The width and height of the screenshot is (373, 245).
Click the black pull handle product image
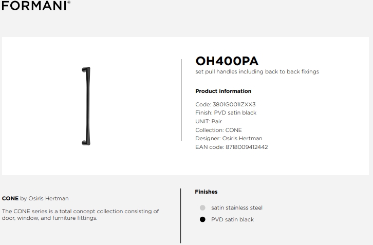(86, 106)
